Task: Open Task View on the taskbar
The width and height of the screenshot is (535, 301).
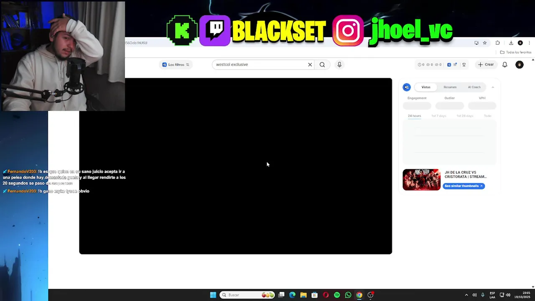Action: pyautogui.click(x=281, y=295)
